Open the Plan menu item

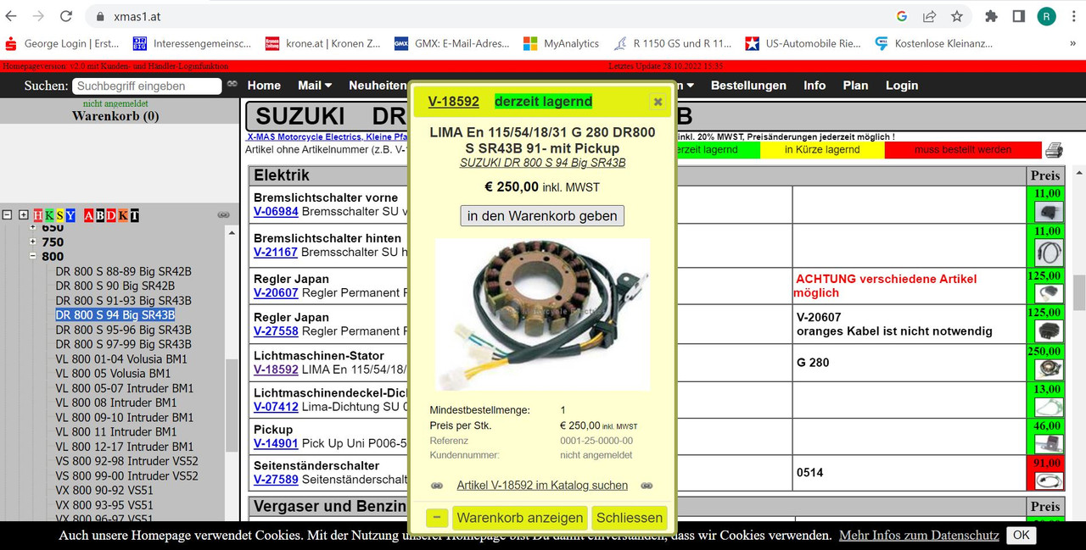point(855,85)
